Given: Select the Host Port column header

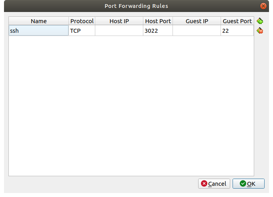Looking at the screenshot, I should [158, 21].
